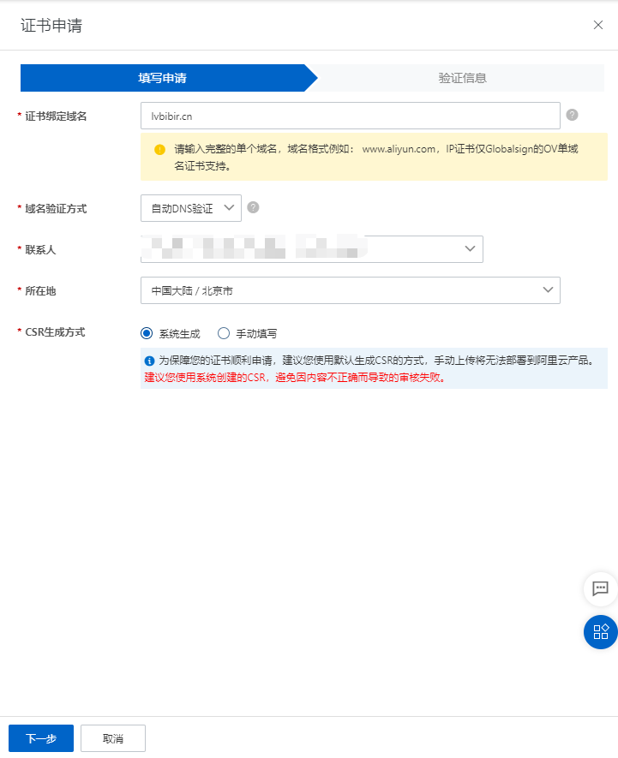Select the 系统生成 radio option

coord(147,333)
